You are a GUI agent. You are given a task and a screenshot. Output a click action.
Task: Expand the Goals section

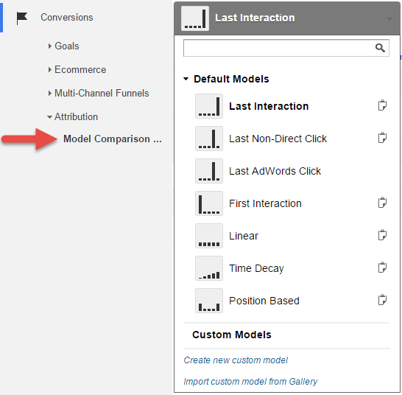pyautogui.click(x=50, y=46)
